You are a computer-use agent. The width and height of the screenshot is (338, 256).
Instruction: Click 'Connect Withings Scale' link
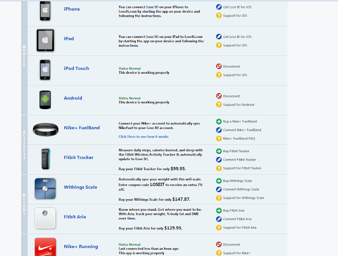pos(241,190)
